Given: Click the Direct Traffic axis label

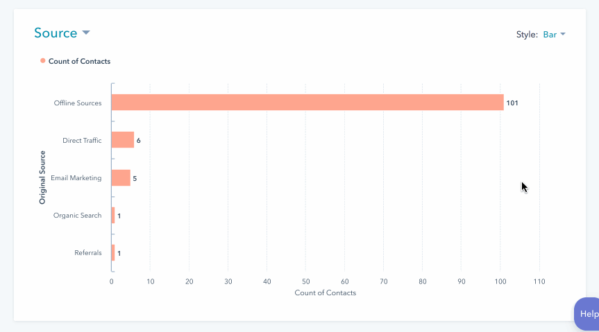Looking at the screenshot, I should (x=82, y=141).
